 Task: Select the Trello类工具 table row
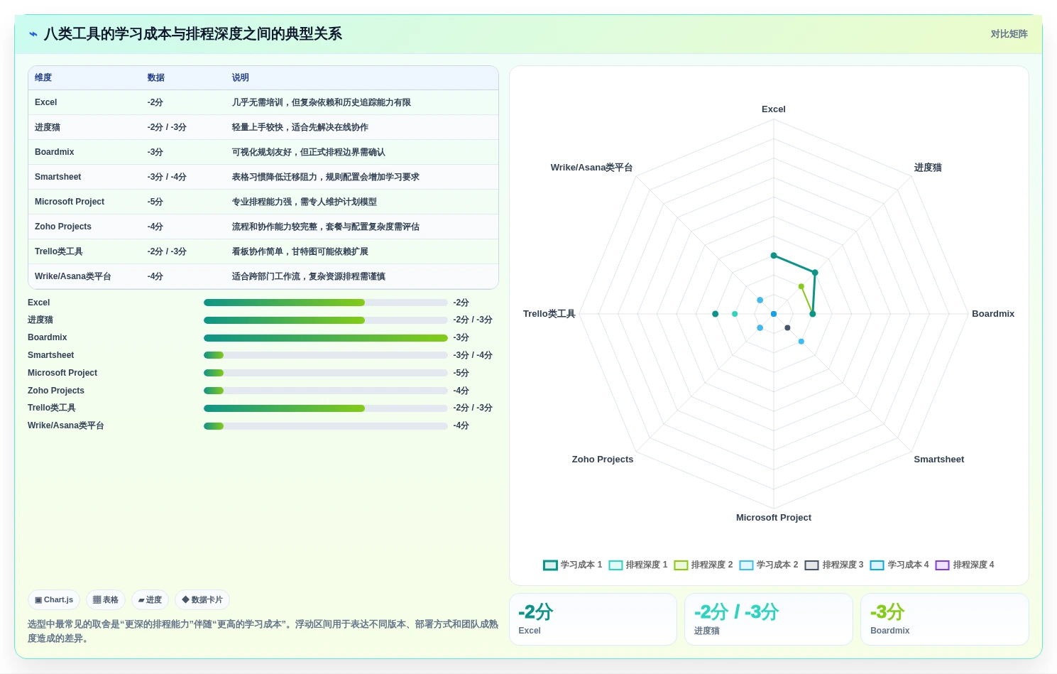(263, 251)
